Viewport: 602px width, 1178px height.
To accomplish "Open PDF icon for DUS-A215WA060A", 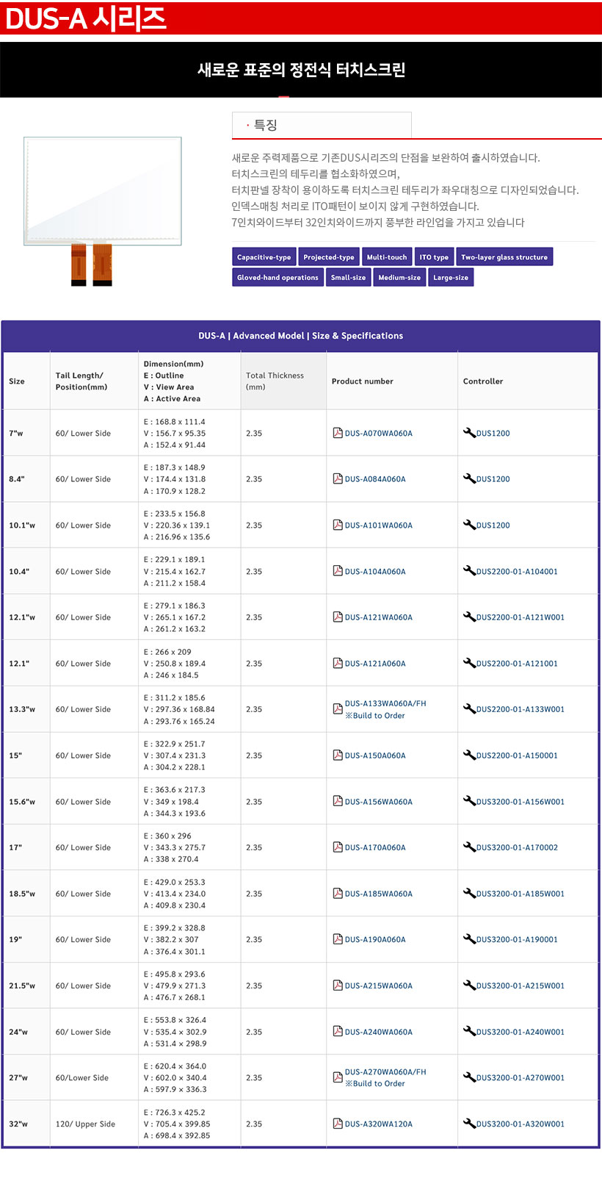I will tap(338, 985).
